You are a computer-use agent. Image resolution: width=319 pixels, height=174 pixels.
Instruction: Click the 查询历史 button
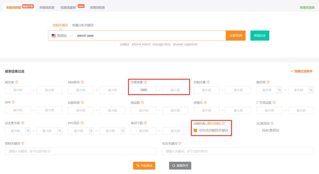259,35
